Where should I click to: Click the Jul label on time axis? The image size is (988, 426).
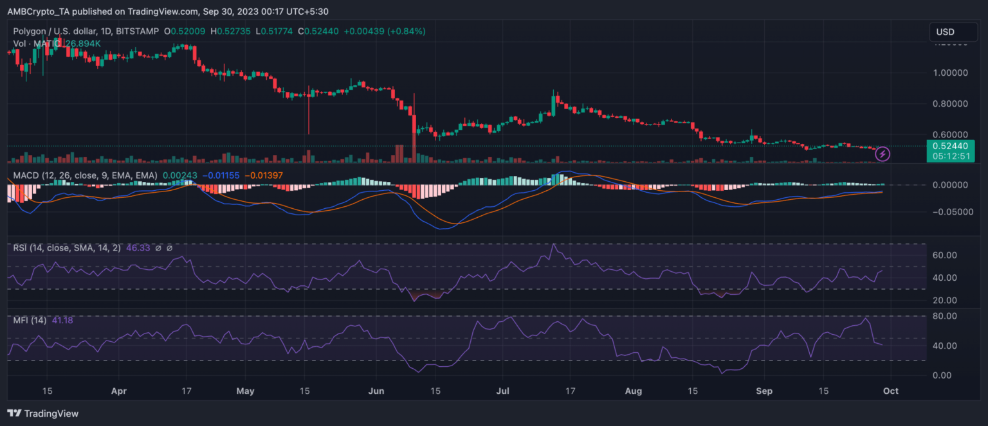(x=503, y=391)
